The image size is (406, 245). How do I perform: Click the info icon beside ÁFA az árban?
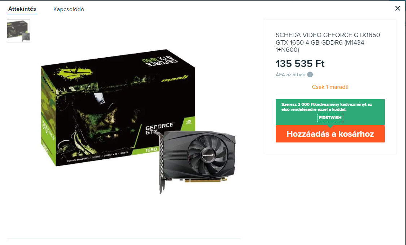(310, 74)
